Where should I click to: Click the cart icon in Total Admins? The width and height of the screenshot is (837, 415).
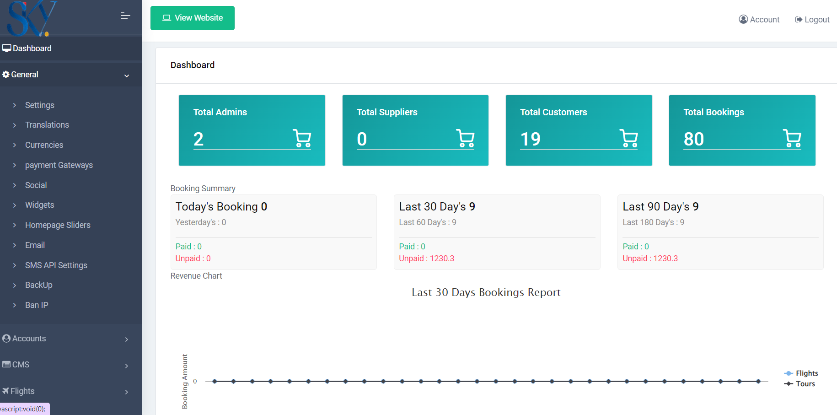[302, 138]
